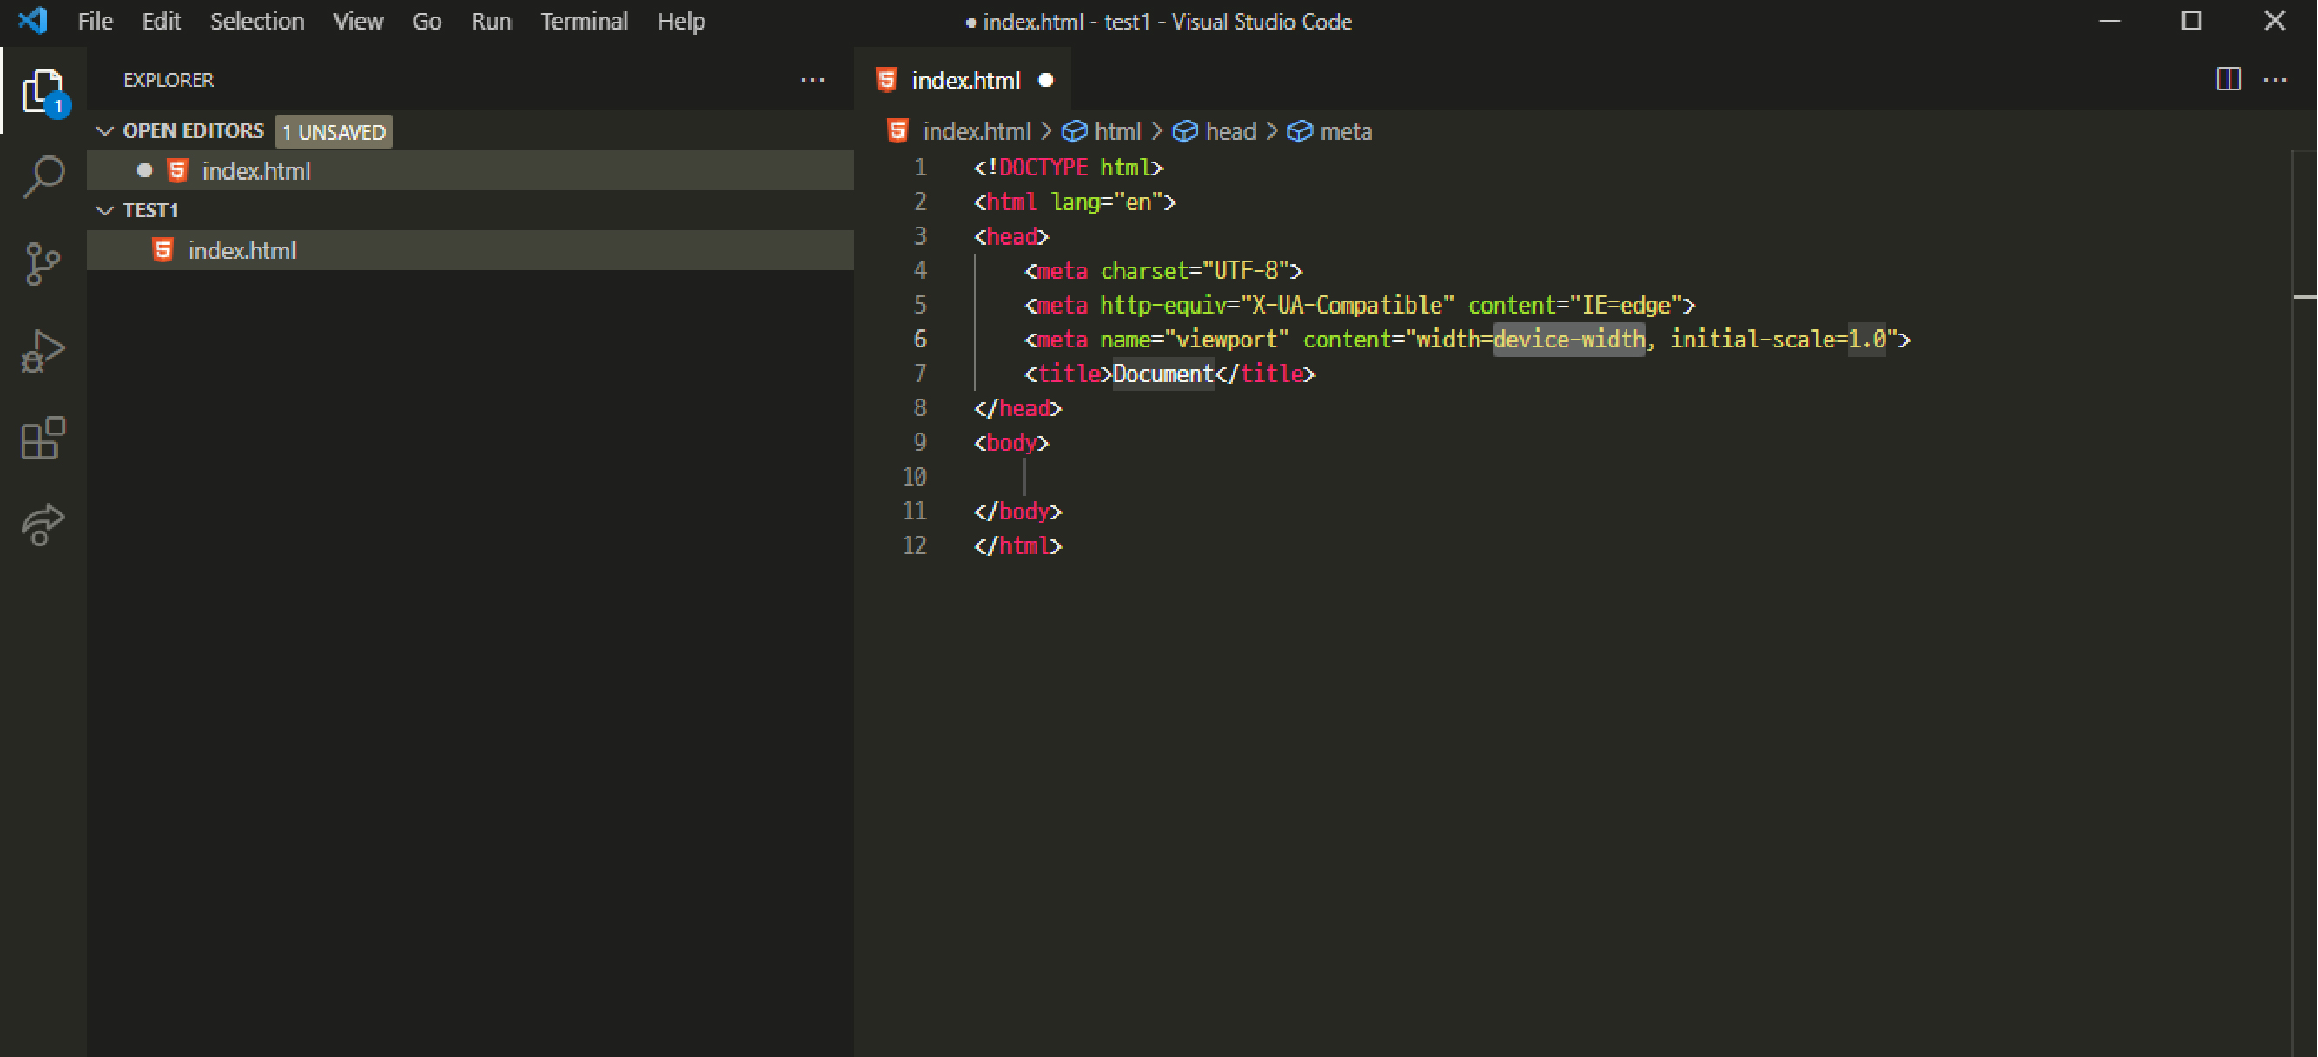Open the editor's More Actions ellipsis
Image resolution: width=2318 pixels, height=1057 pixels.
(x=2275, y=79)
